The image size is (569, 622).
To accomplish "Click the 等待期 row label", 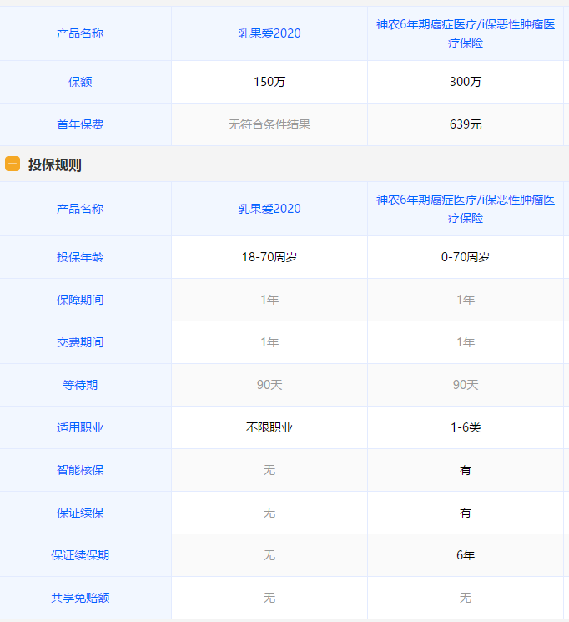I will pos(80,385).
